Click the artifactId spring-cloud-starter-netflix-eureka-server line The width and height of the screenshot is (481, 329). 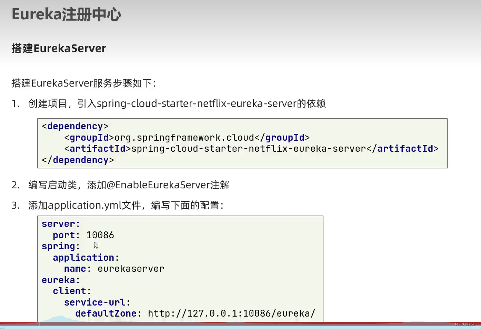coord(251,149)
